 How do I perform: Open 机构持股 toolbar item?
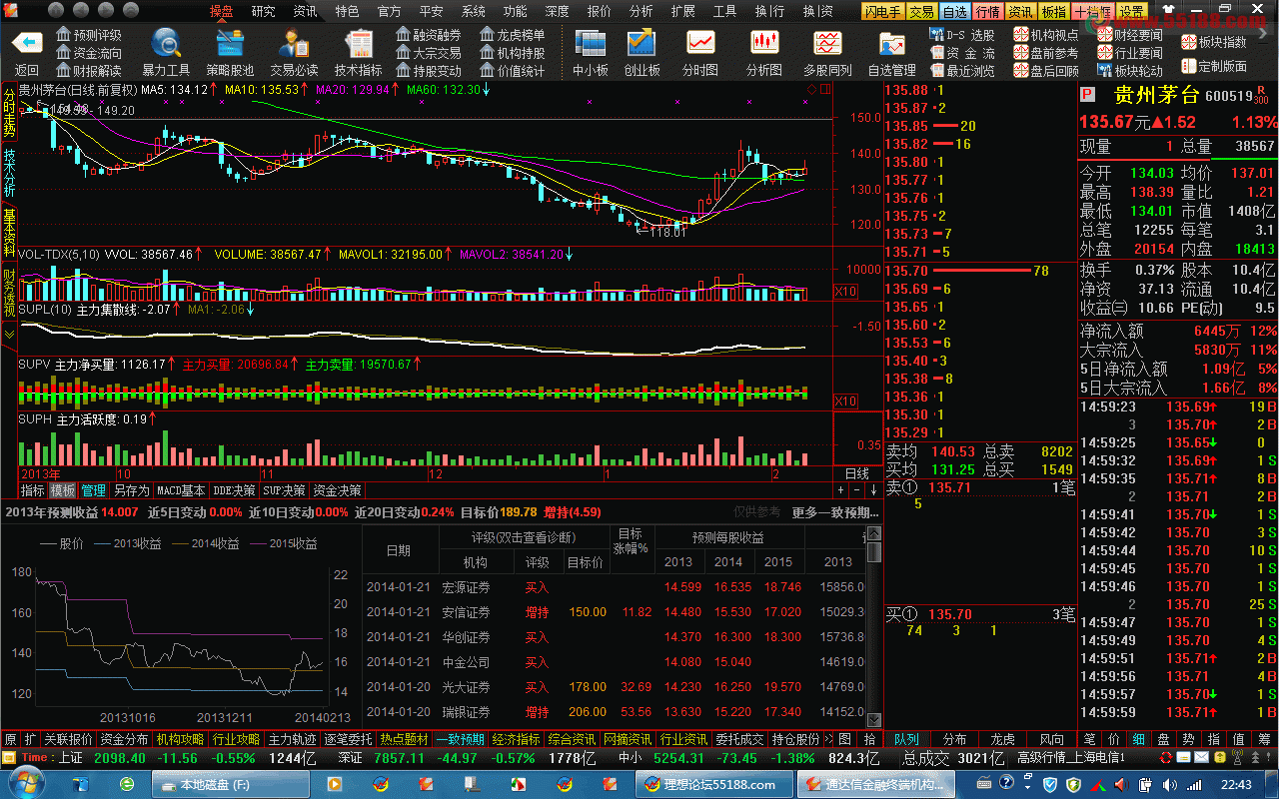coord(513,53)
